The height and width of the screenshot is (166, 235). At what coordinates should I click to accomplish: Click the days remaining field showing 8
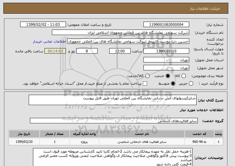click(87, 51)
